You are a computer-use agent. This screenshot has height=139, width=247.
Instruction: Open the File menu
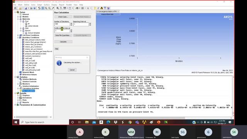pyautogui.click(x=15, y=5)
